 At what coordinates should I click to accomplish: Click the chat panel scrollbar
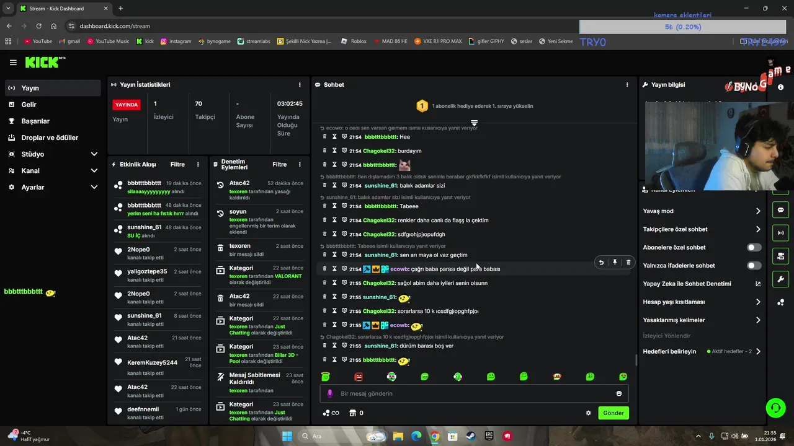[x=636, y=361]
